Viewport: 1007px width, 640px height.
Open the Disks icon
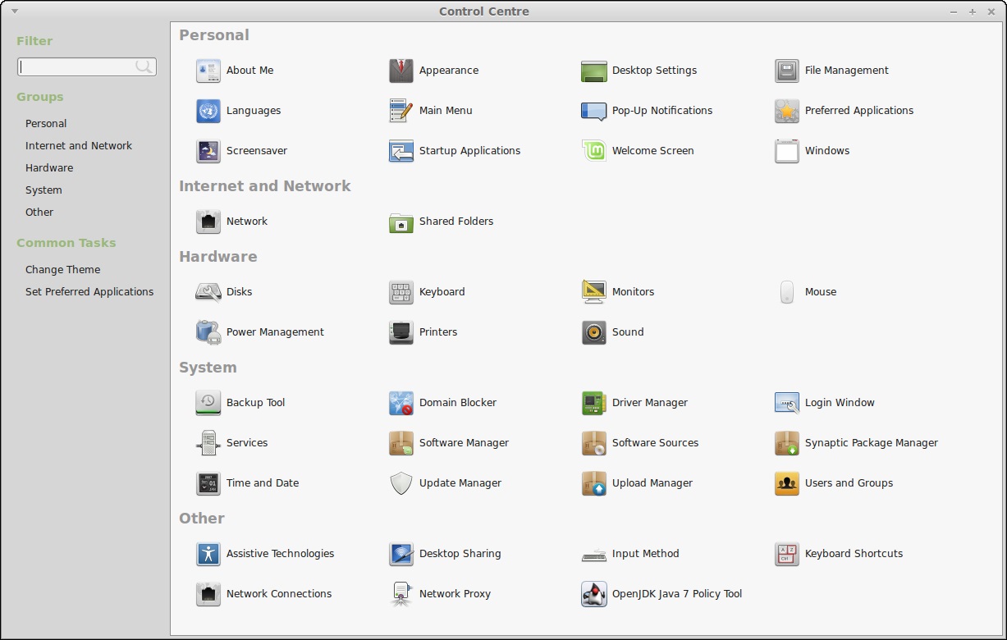click(208, 292)
